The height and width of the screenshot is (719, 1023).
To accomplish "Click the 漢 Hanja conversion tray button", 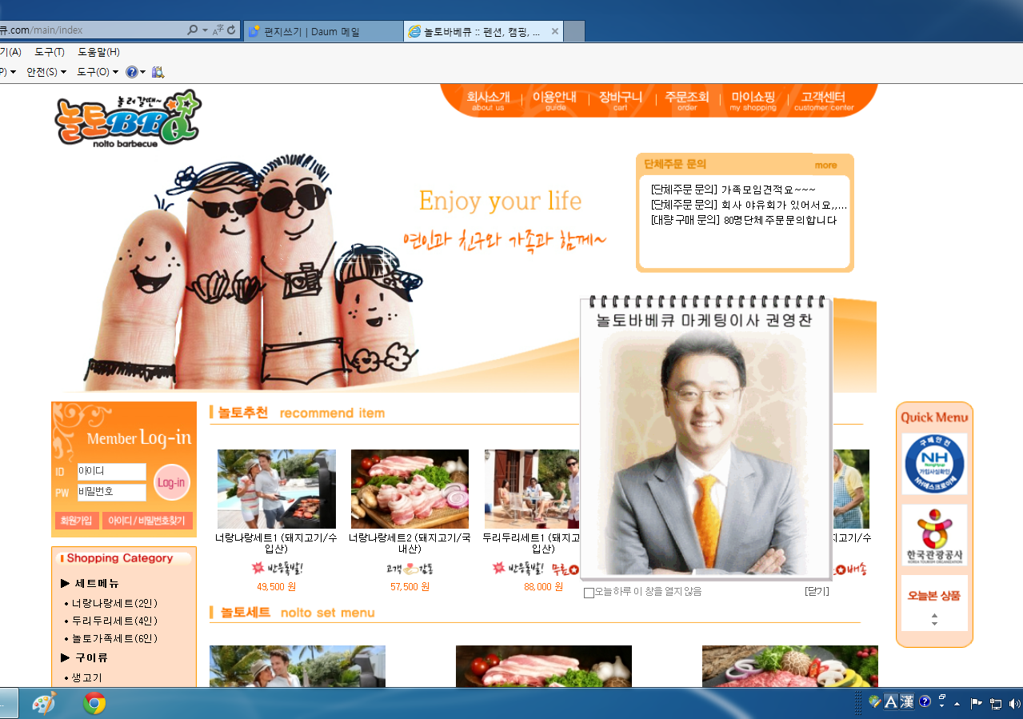I will 906,702.
